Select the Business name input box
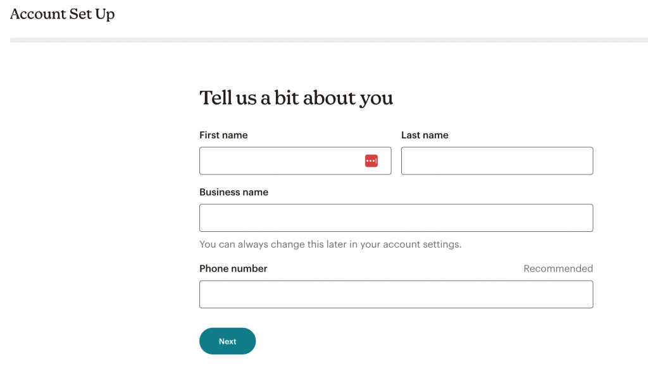648x369 pixels. pyautogui.click(x=396, y=218)
